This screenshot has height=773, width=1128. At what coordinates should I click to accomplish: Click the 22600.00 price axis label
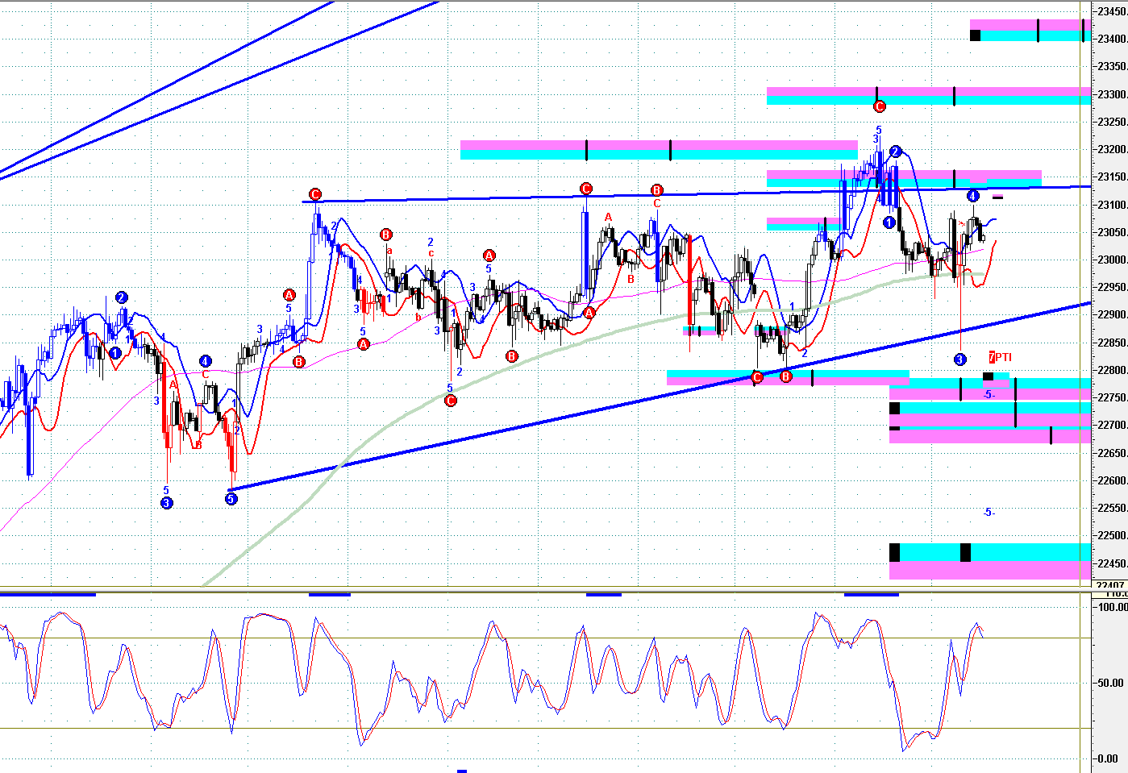tap(1112, 480)
